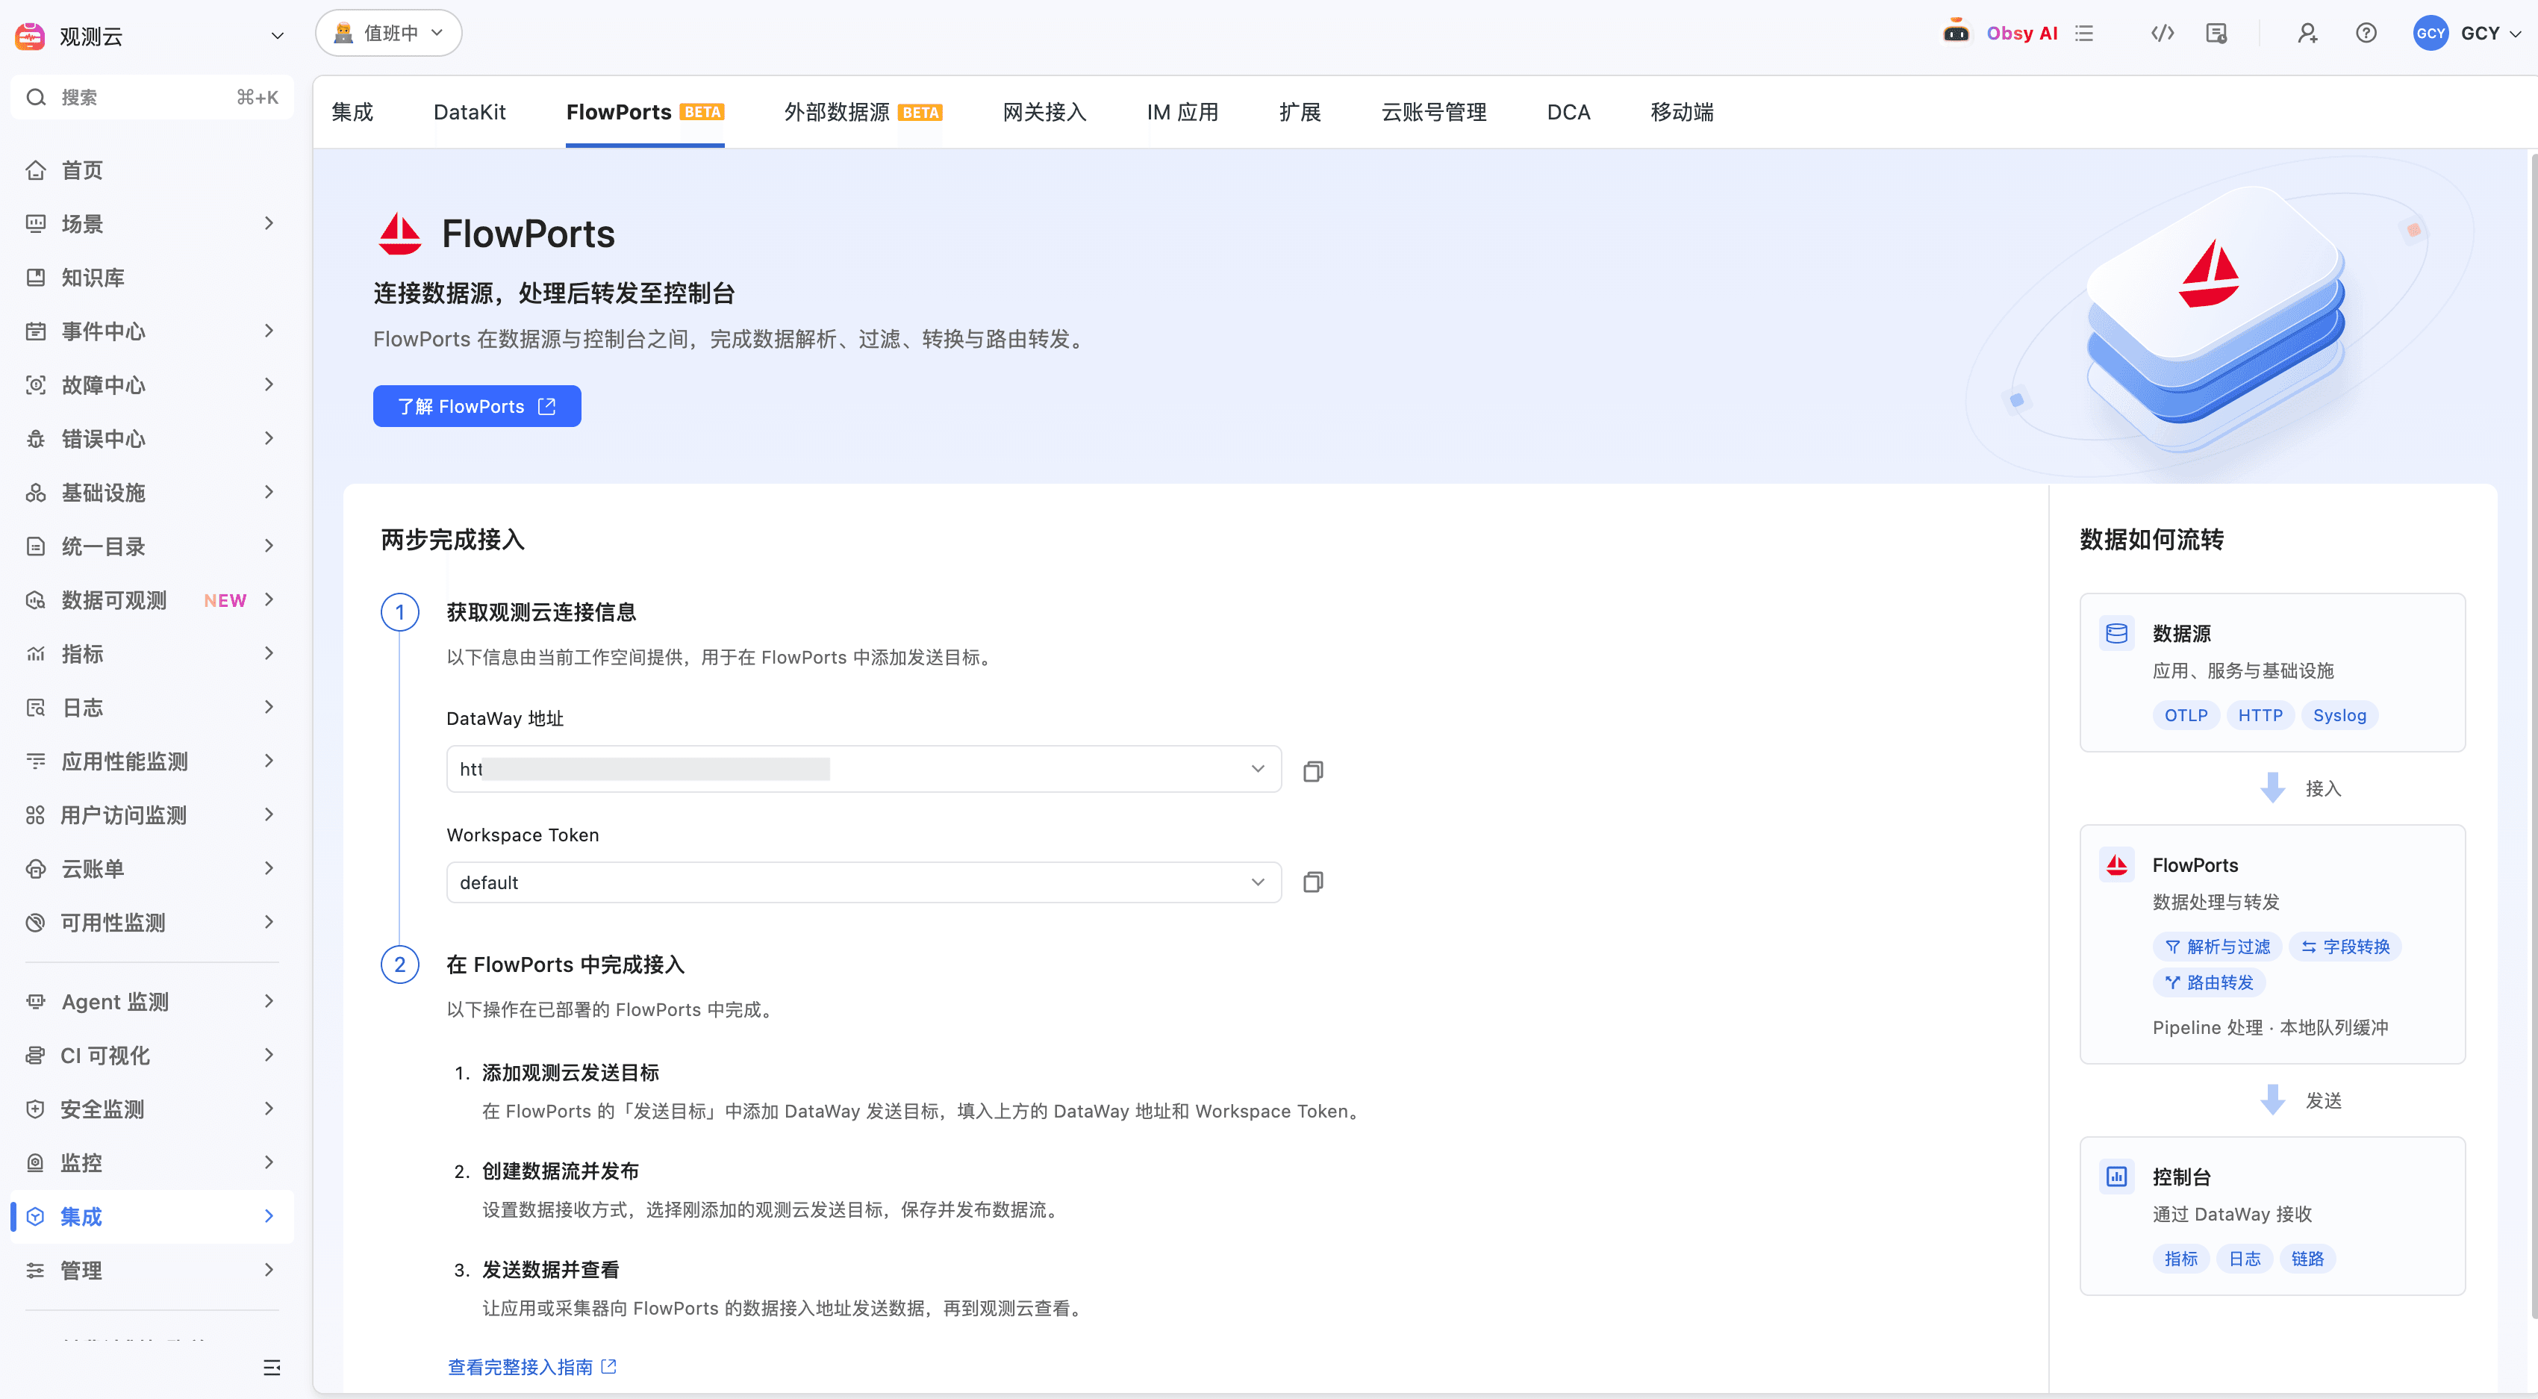Select the 移动端 tab

pos(1682,112)
